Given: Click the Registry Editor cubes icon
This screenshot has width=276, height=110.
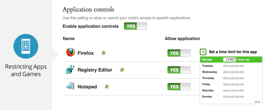Looking at the screenshot, I should click(70, 69).
